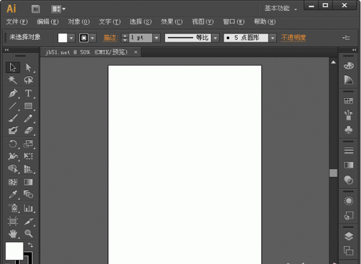Open the Color panel palette icon
Image resolution: width=361 pixels, height=264 pixels.
click(348, 66)
